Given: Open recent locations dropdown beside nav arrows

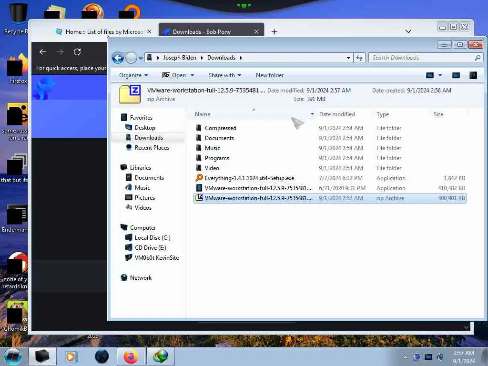Looking at the screenshot, I should [x=141, y=58].
